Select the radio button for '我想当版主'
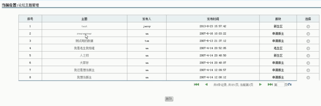The height and width of the screenshot is (106, 321). pos(308,78)
